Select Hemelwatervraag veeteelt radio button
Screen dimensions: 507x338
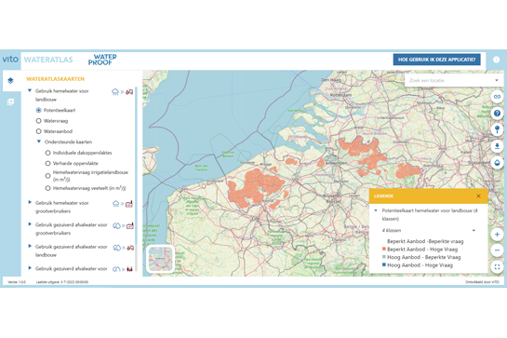(47, 188)
